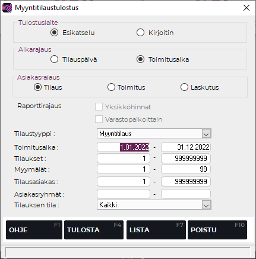The width and height of the screenshot is (256, 259).
Task: Select the Kirjoitin output option
Action: [140, 33]
